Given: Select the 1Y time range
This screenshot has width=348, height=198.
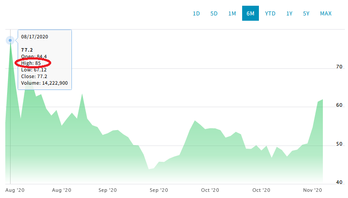Looking at the screenshot, I should click(289, 13).
